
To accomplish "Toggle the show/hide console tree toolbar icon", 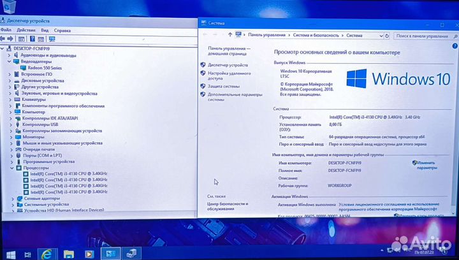I will [22, 39].
